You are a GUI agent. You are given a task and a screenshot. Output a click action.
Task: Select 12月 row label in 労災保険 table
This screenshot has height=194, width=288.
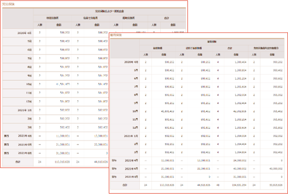tap(29, 102)
